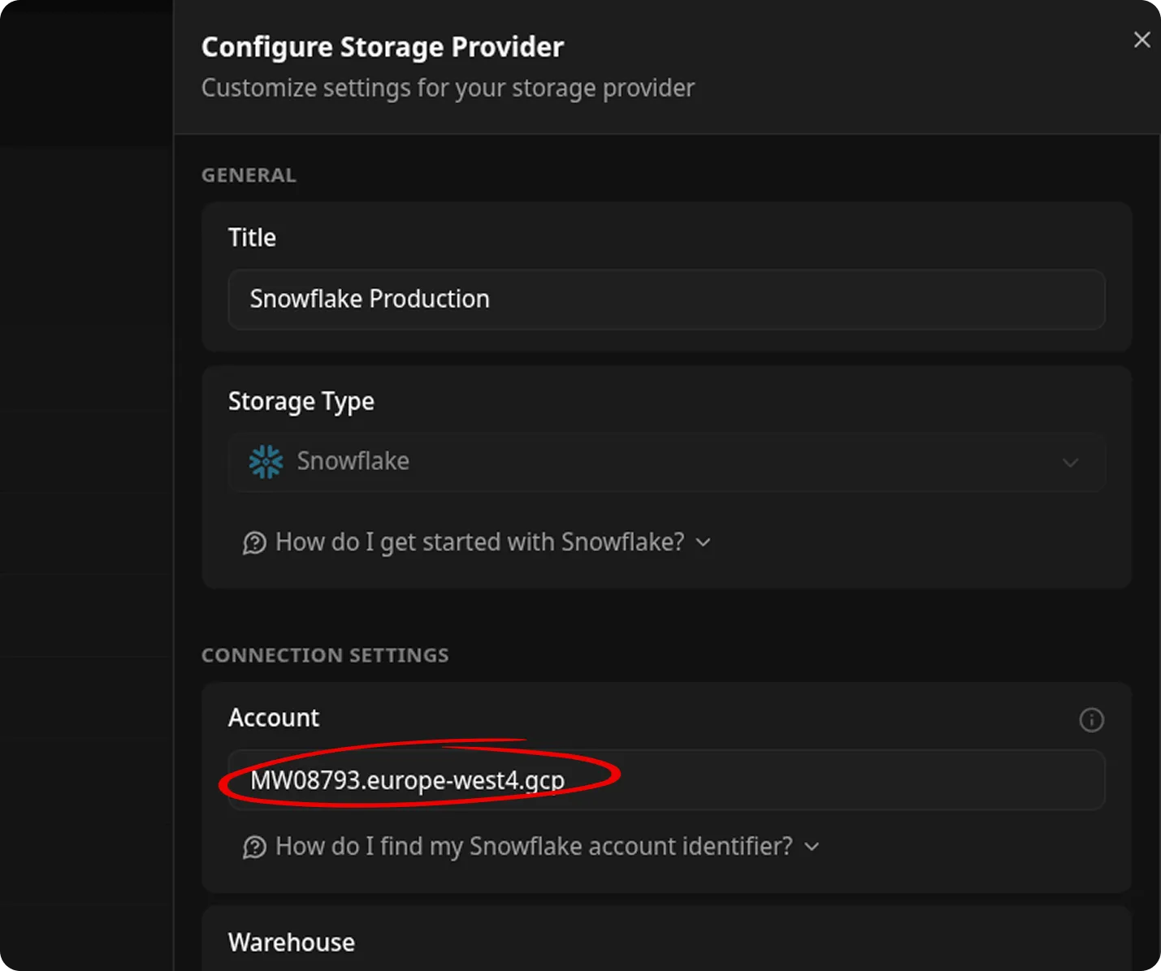This screenshot has width=1161, height=971.
Task: Click the getting started with Snowflake link
Action: point(479,542)
